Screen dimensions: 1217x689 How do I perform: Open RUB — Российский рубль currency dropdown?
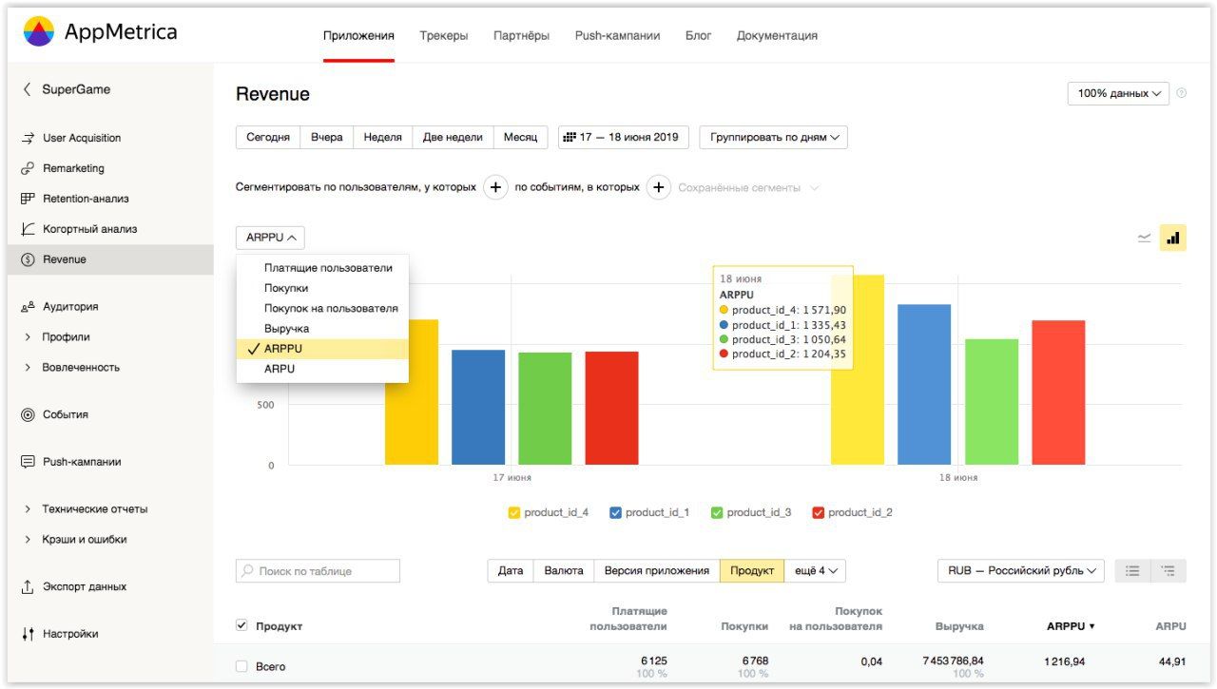tap(1020, 571)
